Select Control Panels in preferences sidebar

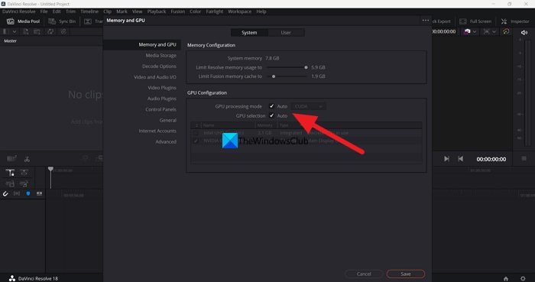pyautogui.click(x=160, y=109)
